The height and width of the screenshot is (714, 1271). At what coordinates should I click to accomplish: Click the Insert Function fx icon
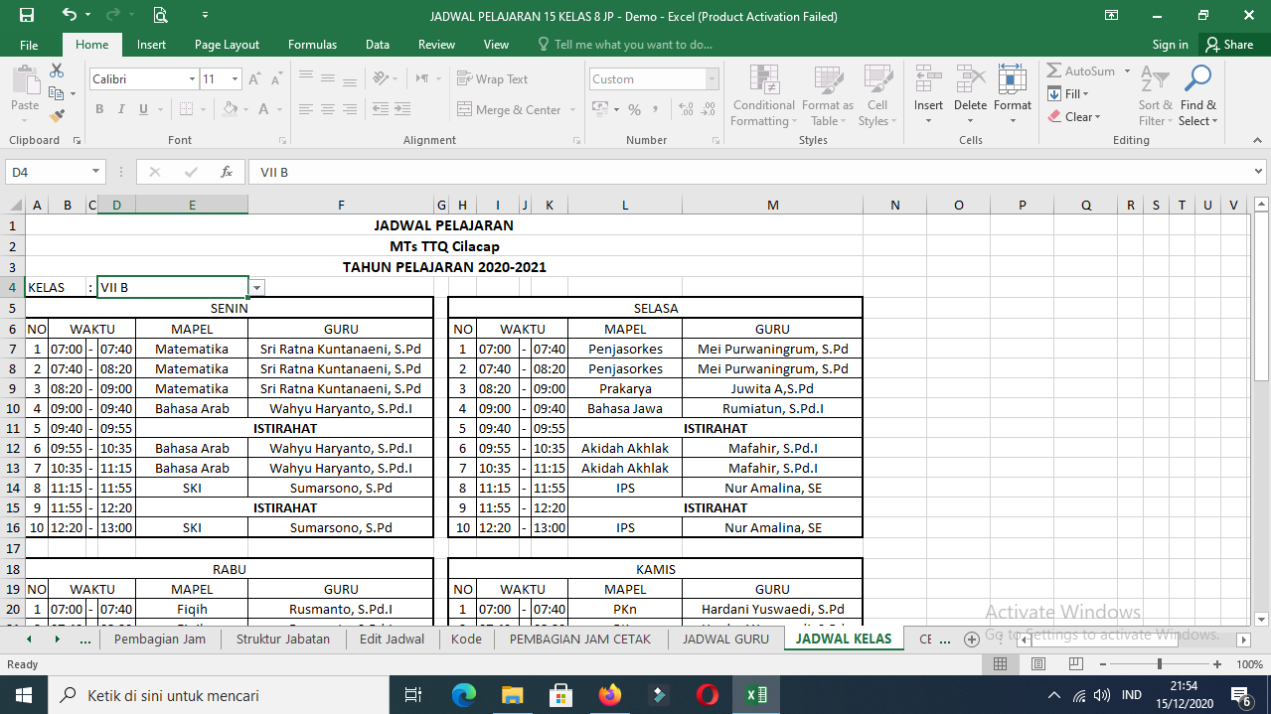click(x=227, y=172)
